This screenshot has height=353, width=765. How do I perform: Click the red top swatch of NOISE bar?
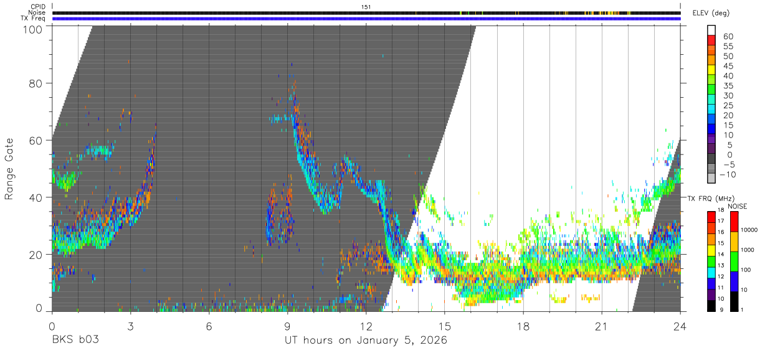pos(734,220)
